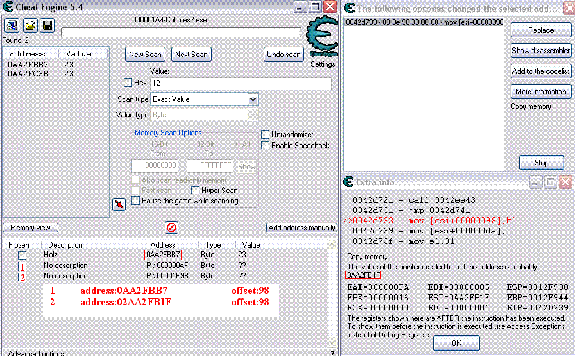Open Advanced options

[36, 353]
